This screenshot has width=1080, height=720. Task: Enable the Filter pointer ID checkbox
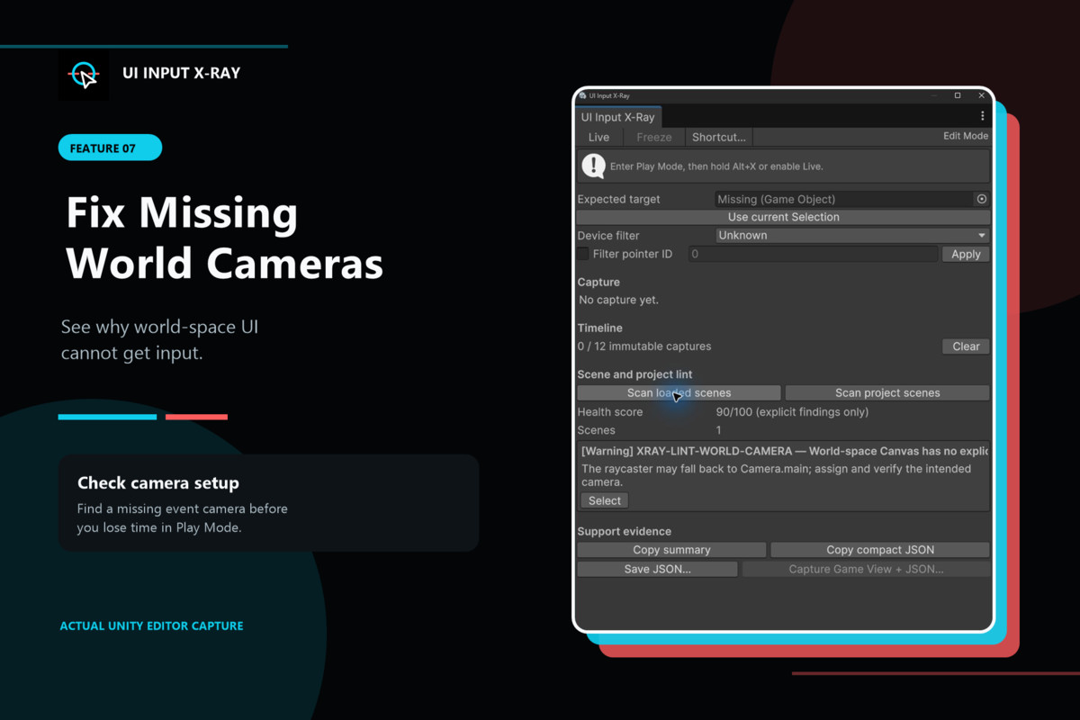point(583,254)
